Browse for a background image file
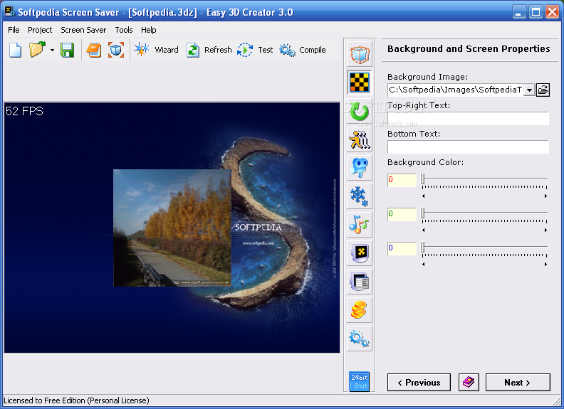This screenshot has width=564, height=409. coord(543,90)
